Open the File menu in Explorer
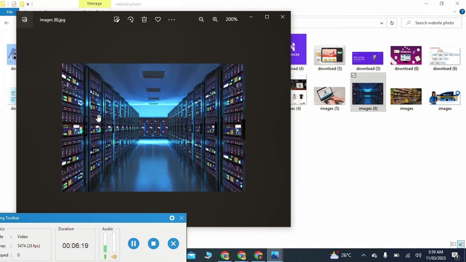 (9, 12)
